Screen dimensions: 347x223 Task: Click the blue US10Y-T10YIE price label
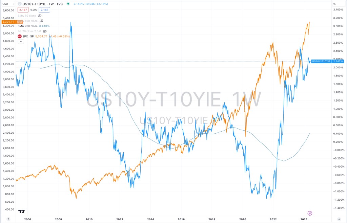[x=327, y=61]
